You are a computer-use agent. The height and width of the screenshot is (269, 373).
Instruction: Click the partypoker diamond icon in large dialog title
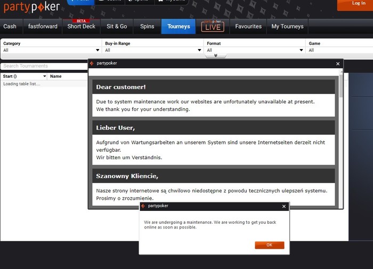coord(92,63)
